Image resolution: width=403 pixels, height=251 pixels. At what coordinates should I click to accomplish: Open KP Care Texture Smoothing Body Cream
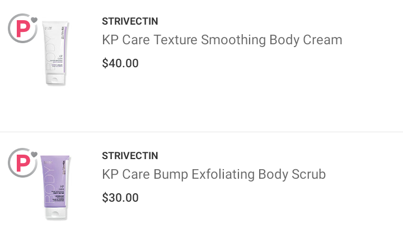[222, 40]
